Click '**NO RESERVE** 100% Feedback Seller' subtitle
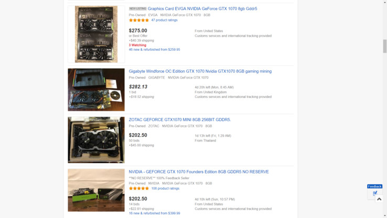This screenshot has width=387, height=218. click(x=159, y=178)
